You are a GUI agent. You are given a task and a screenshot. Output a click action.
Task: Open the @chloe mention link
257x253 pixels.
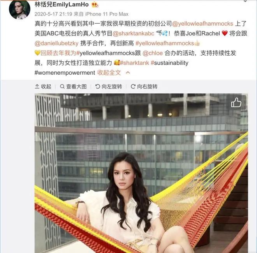[x=153, y=53]
